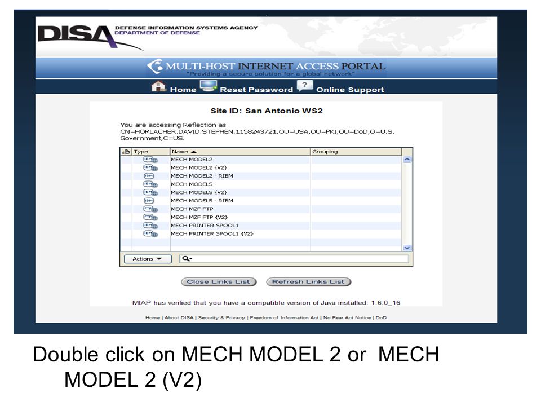541x406 pixels.
Task: Open About DISA footer link
Action: click(x=179, y=317)
